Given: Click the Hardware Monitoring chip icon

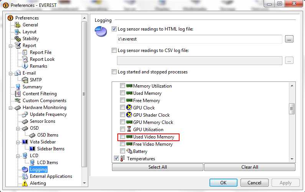Looking at the screenshot, I should (x=18, y=107).
